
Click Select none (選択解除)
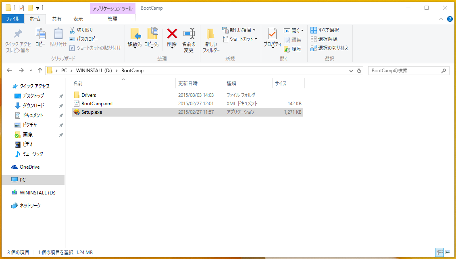tap(324, 39)
